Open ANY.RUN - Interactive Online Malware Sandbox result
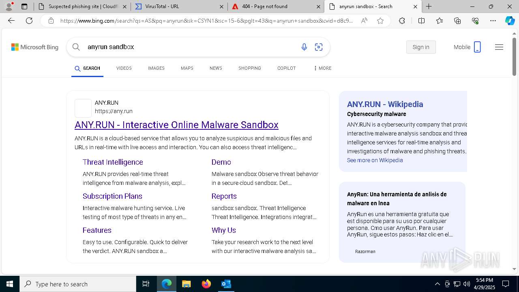Image resolution: width=519 pixels, height=292 pixels. click(x=176, y=125)
